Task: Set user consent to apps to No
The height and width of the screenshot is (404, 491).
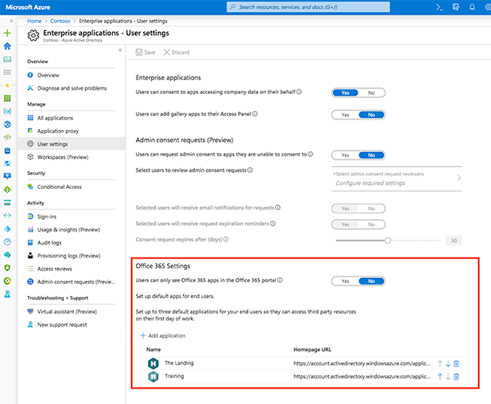Action: [x=372, y=93]
